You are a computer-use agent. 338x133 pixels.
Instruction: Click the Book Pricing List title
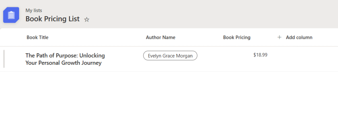52,19
